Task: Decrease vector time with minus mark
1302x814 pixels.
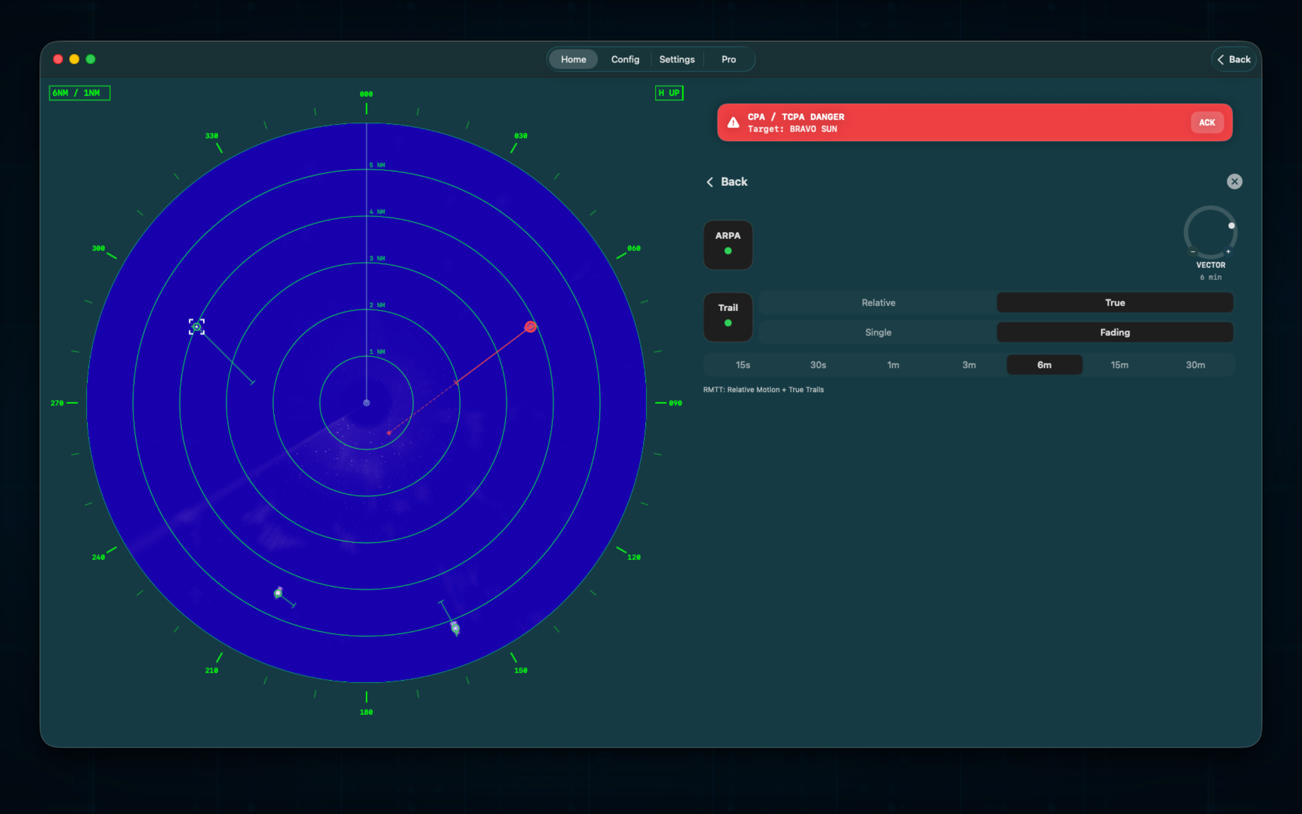Action: [1193, 251]
